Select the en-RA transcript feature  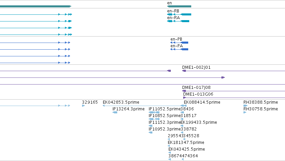(x=178, y=21)
